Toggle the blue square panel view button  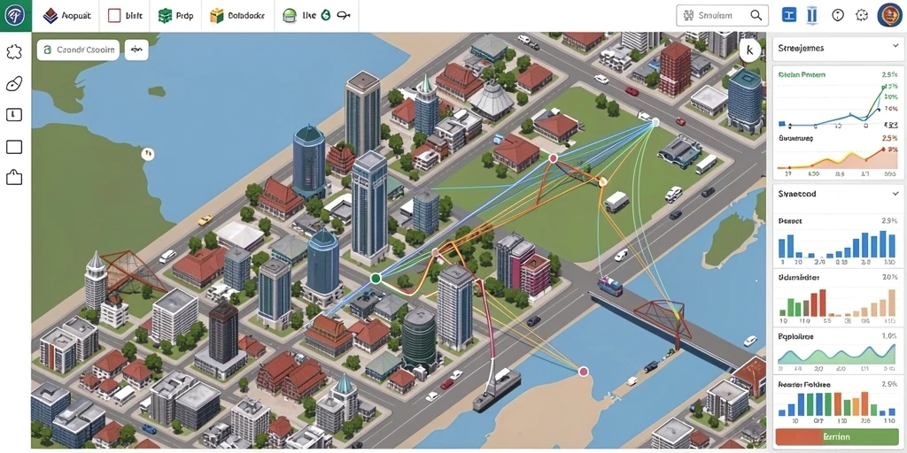(789, 16)
